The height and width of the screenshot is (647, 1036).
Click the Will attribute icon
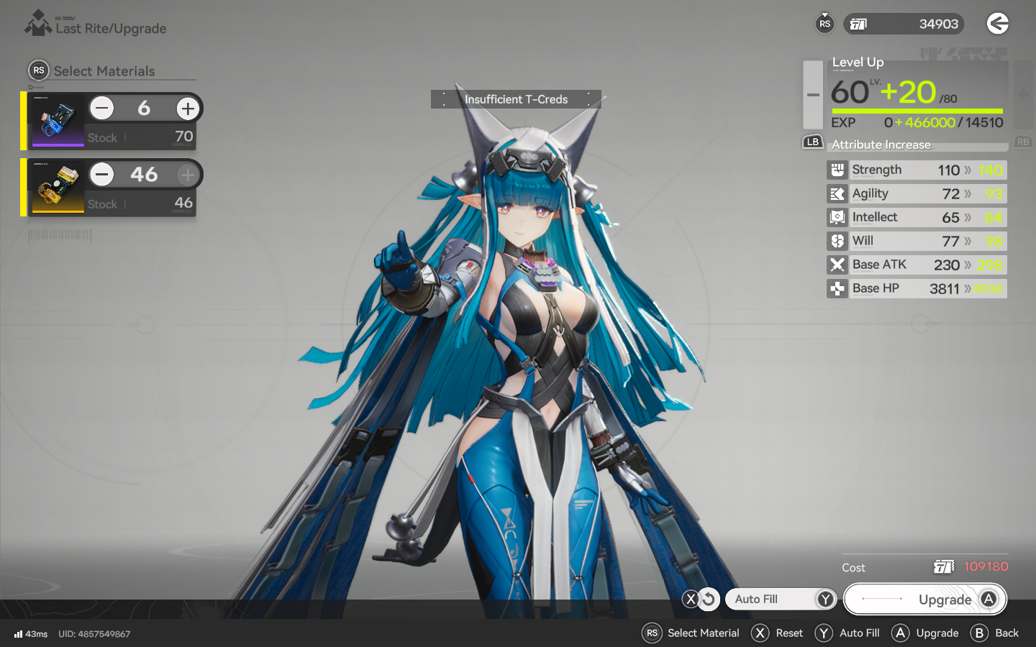[837, 241]
